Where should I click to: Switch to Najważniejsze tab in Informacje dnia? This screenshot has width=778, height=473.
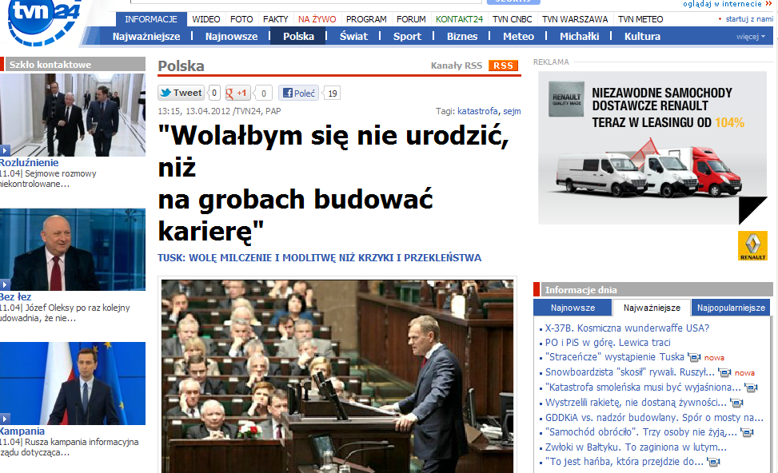(652, 308)
